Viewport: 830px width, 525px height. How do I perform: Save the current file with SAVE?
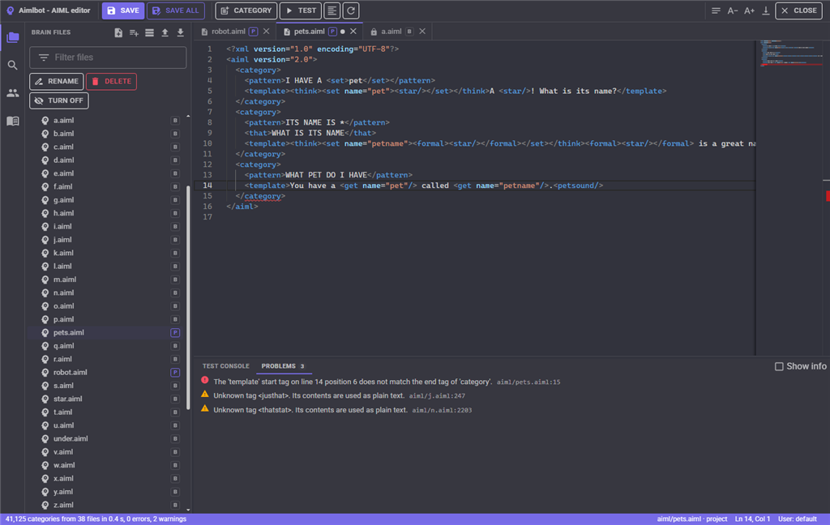[123, 11]
